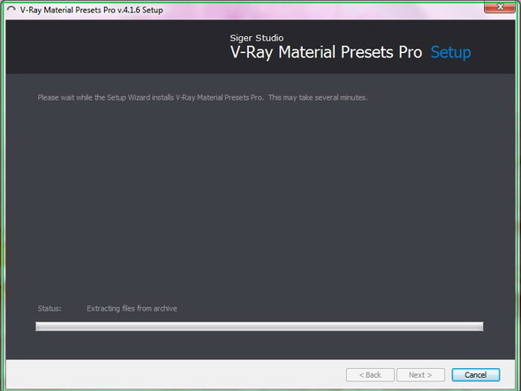The height and width of the screenshot is (391, 521).
Task: Click the 'This may take several minutes.' sentence
Action: [318, 97]
